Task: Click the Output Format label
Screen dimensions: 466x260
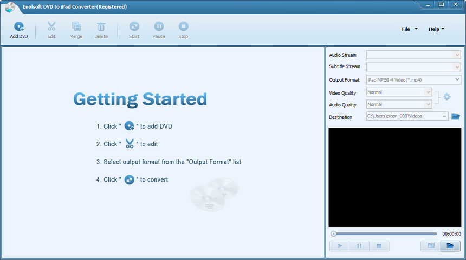Action: tap(344, 80)
